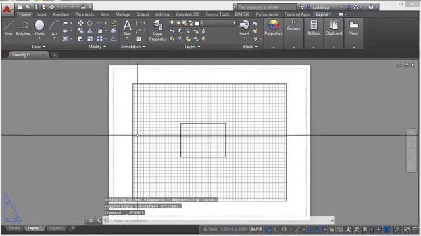Open the Manage ribbon tab

(123, 14)
